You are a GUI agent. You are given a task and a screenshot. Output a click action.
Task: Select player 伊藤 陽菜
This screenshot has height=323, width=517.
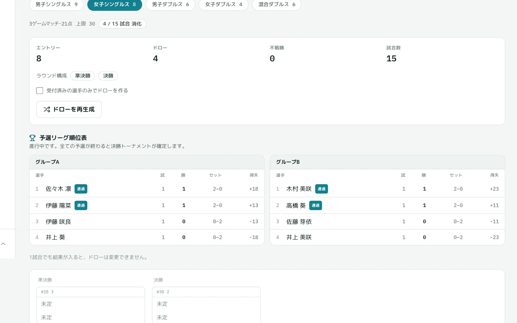pyautogui.click(x=58, y=205)
